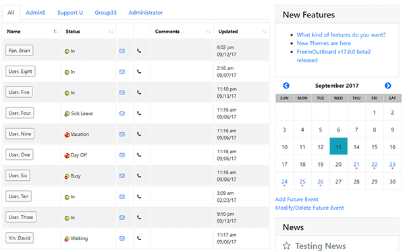Screen dimensions: 405x251
Task: Open calendar day 24 with event
Action: [284, 182]
